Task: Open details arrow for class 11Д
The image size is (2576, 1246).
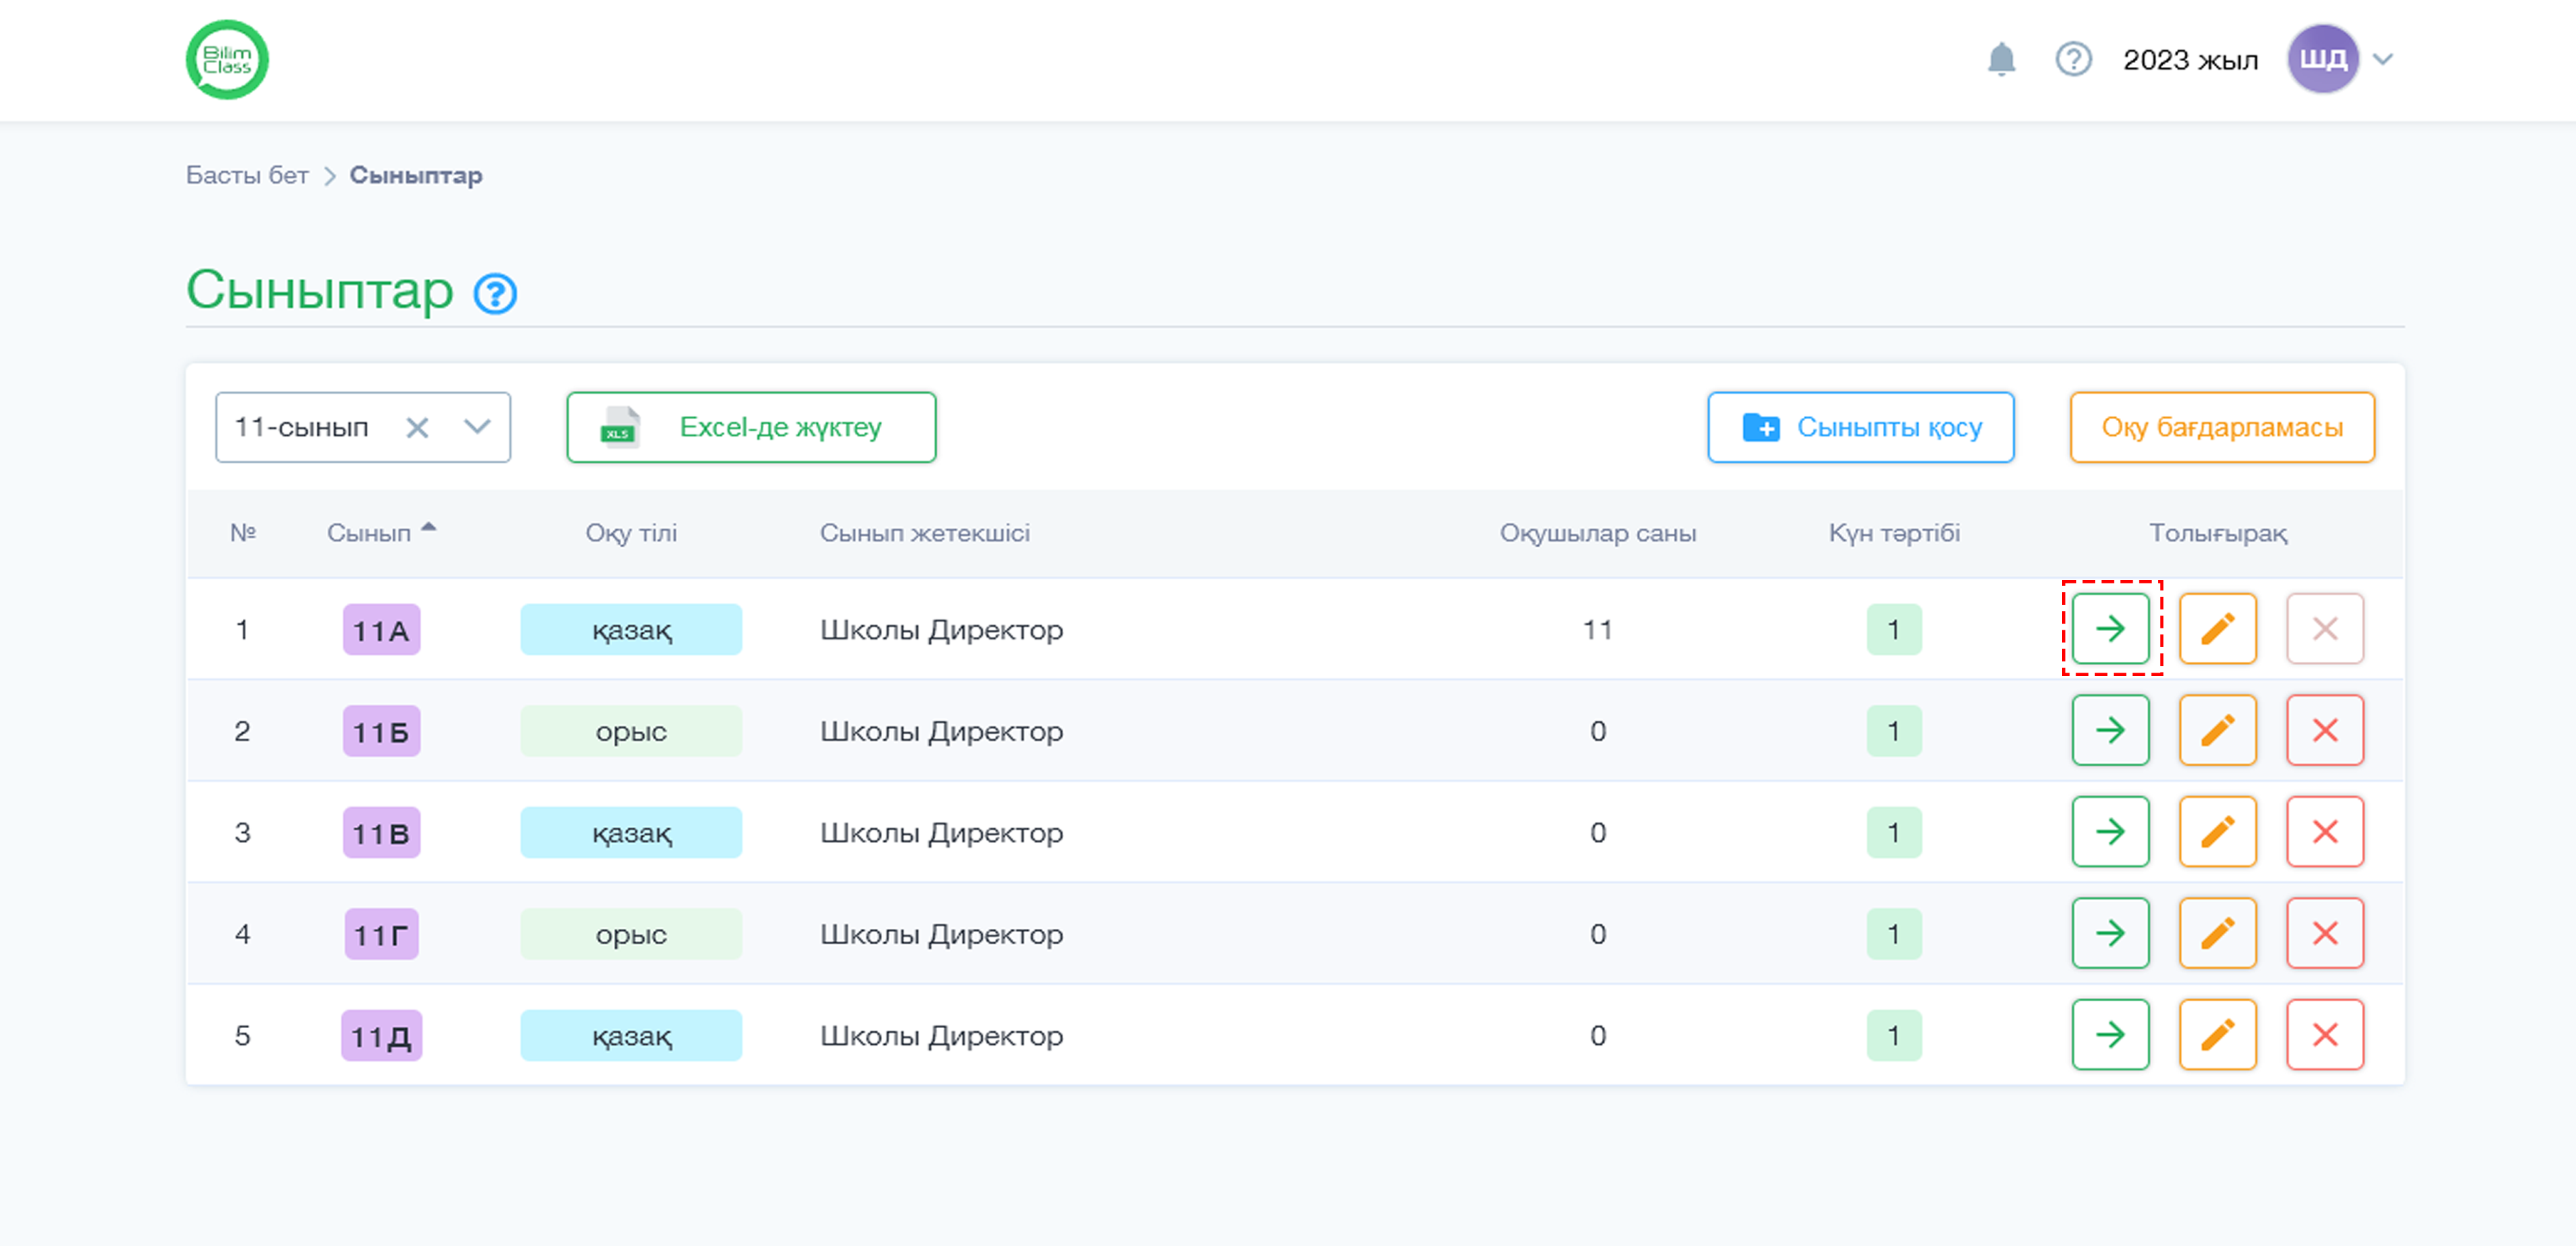Action: (2110, 1034)
